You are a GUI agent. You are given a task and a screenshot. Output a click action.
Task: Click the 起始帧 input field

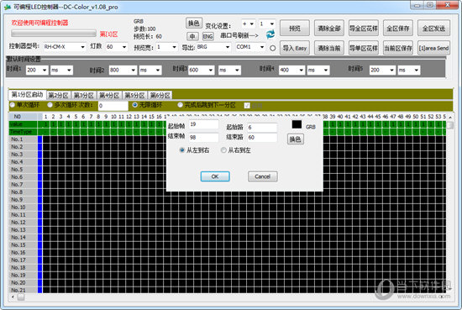click(203, 124)
